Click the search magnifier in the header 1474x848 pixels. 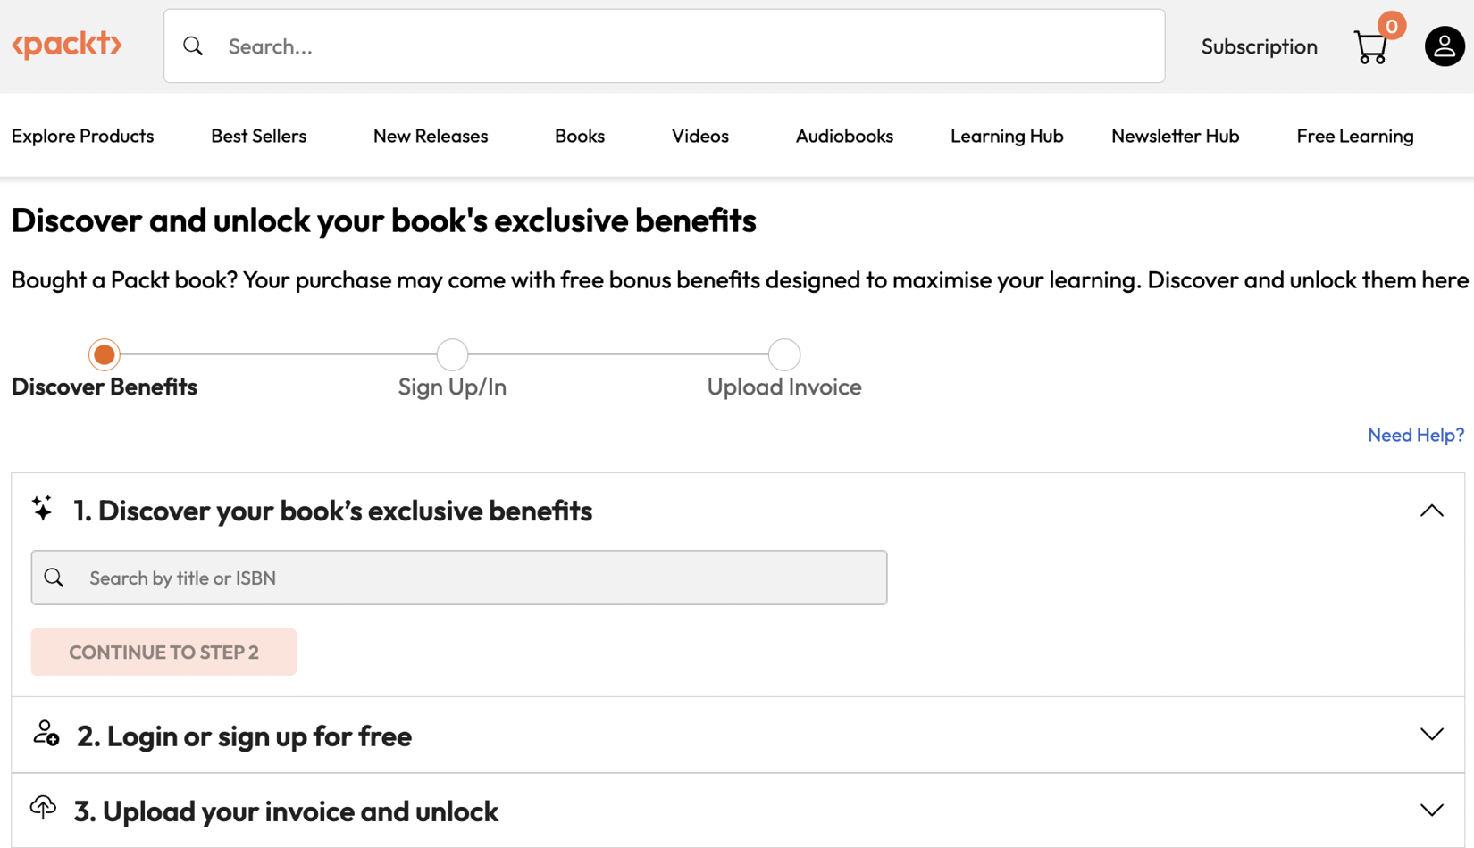point(194,46)
